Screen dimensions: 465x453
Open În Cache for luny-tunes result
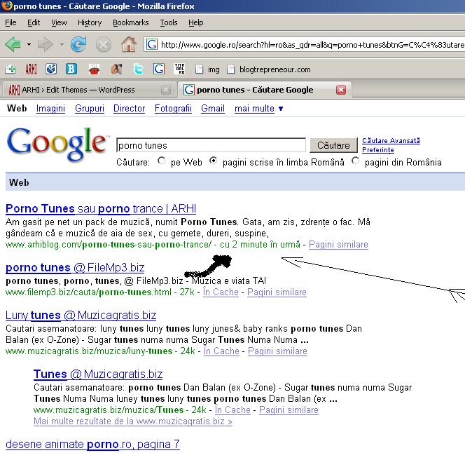[221, 351]
